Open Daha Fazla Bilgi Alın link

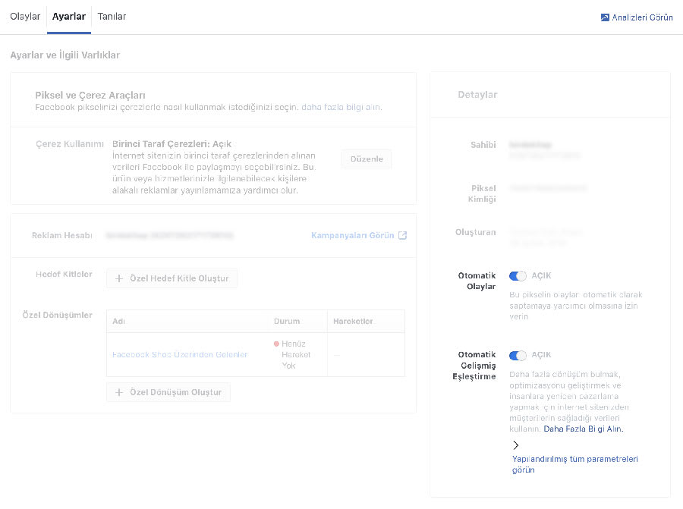[584, 429]
